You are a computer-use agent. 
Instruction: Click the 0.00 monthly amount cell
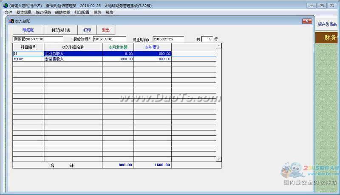click(x=118, y=53)
